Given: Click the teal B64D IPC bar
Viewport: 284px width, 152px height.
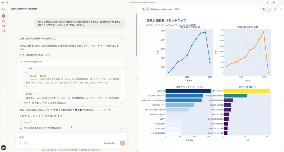Looking at the screenshot, I should coord(236,96).
